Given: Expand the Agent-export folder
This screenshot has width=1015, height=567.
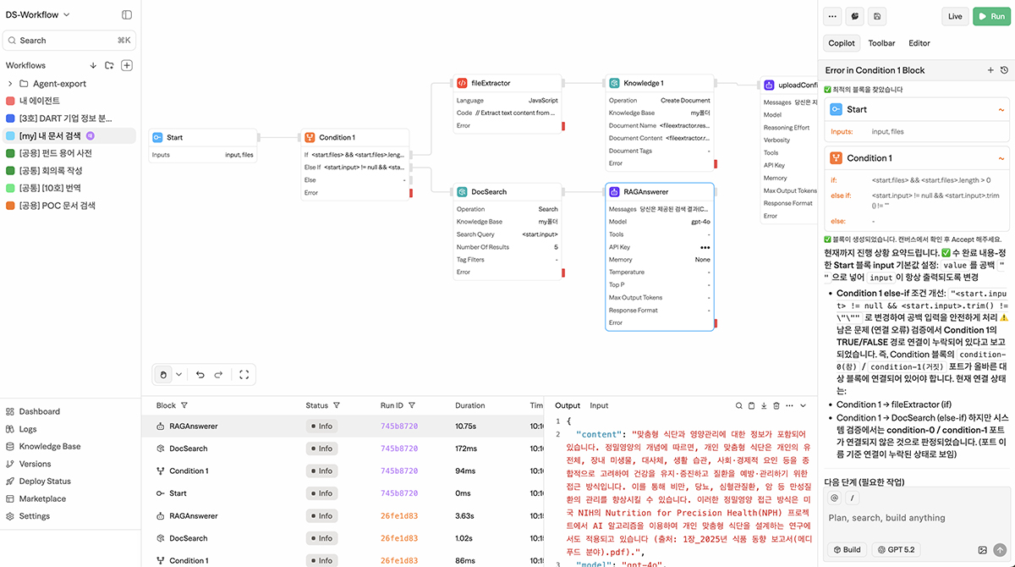Looking at the screenshot, I should [x=10, y=84].
